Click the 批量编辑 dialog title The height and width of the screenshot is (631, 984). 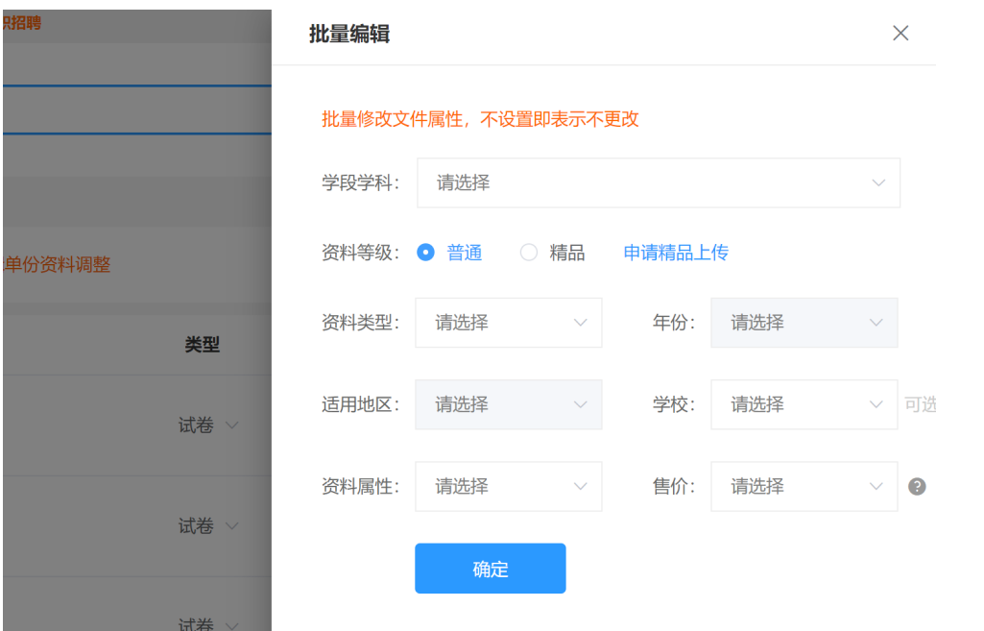(348, 35)
